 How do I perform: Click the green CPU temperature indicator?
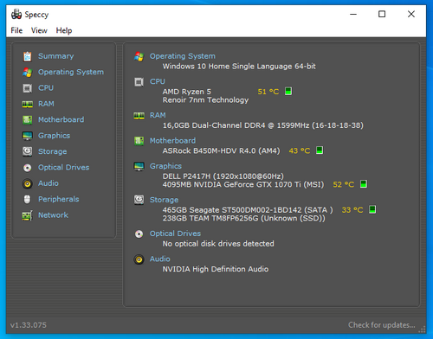(288, 92)
